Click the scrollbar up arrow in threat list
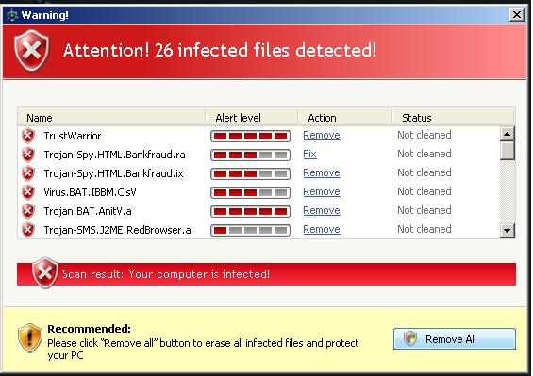This screenshot has height=376, width=533. (507, 134)
